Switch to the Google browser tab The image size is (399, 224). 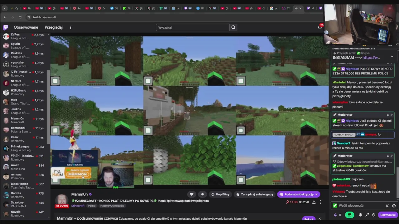pyautogui.click(x=273, y=8)
